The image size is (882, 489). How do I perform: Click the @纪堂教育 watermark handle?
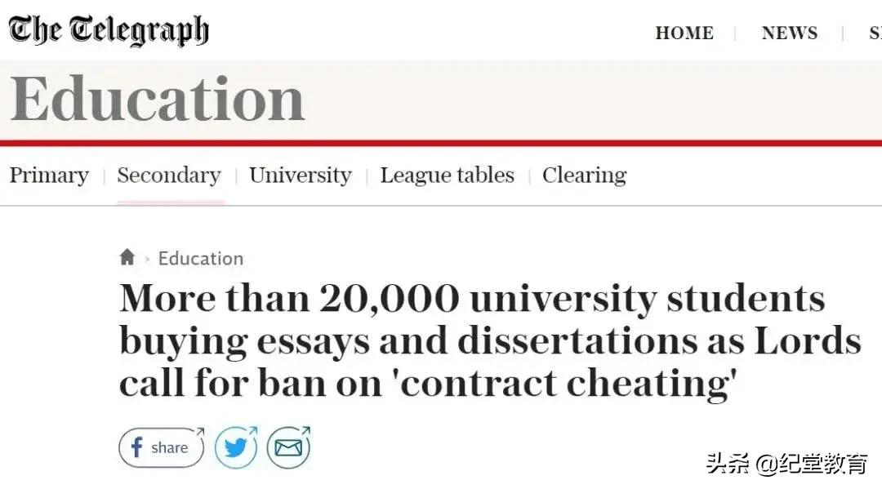coord(811,465)
